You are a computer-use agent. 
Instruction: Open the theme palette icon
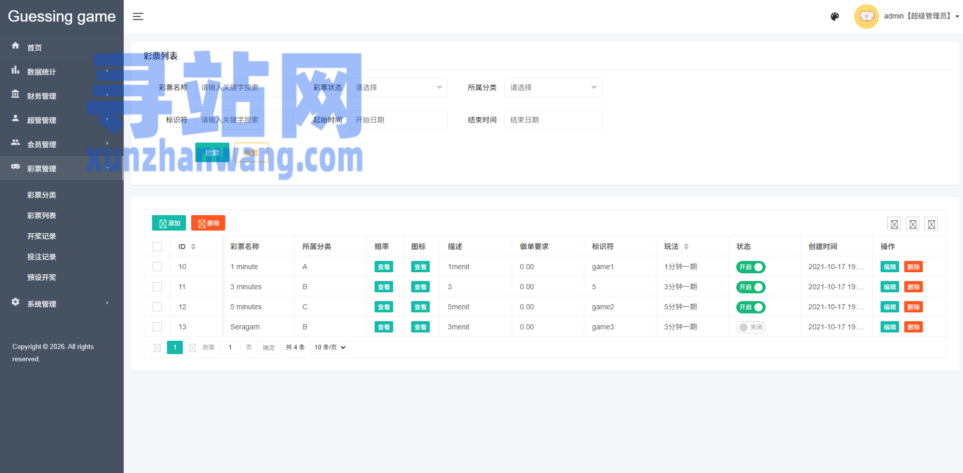[x=835, y=16]
